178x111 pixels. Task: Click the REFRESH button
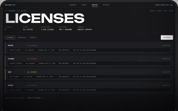tap(167, 37)
